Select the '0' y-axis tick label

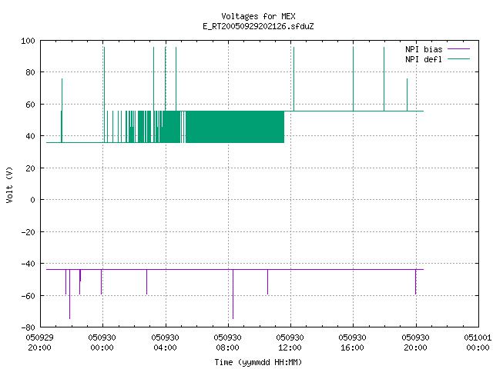click(32, 200)
